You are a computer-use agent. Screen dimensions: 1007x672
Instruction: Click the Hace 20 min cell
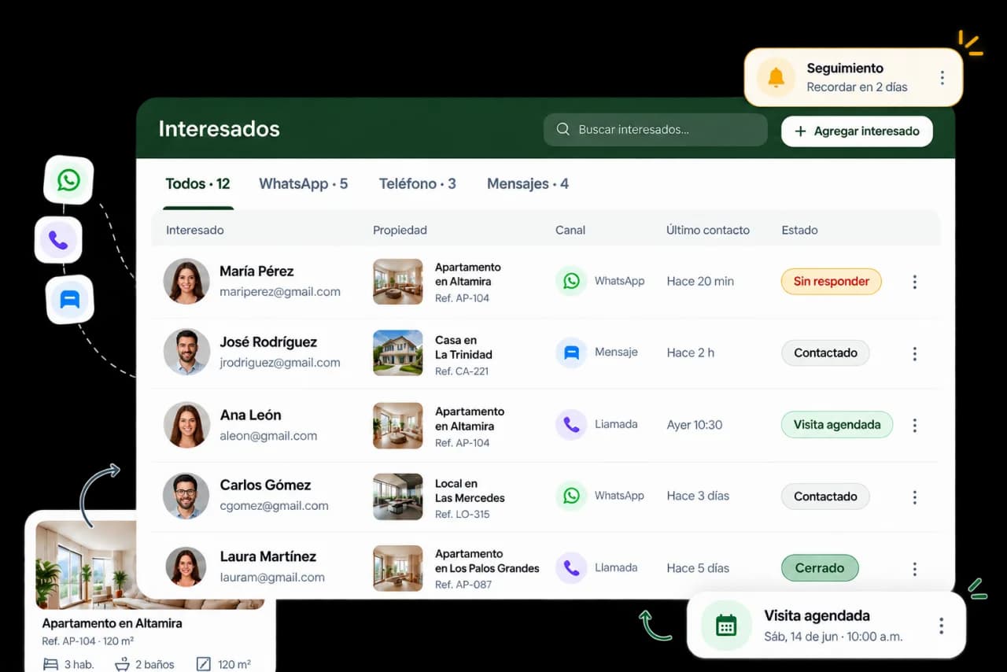[x=700, y=281]
